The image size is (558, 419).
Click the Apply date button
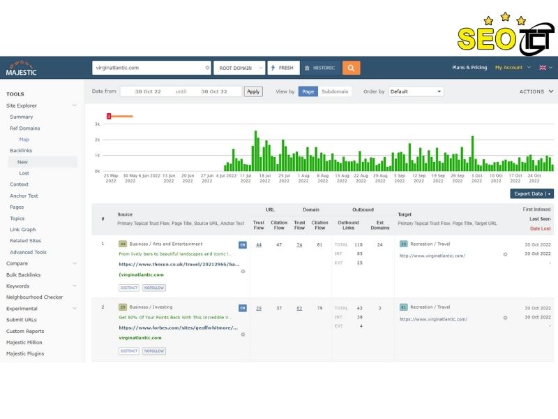253,91
